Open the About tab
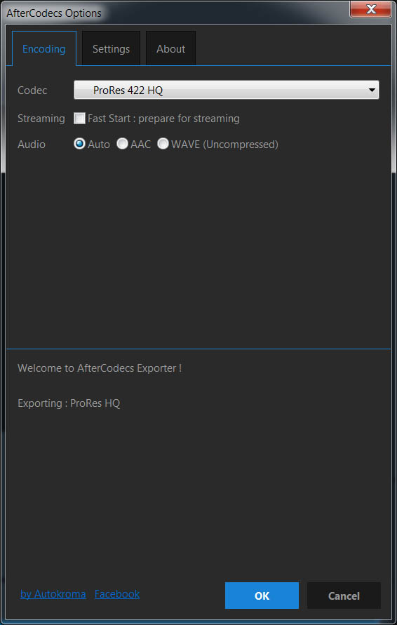The width and height of the screenshot is (397, 625). click(x=170, y=48)
